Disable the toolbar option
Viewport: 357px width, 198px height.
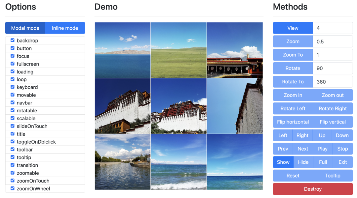coord(13,149)
